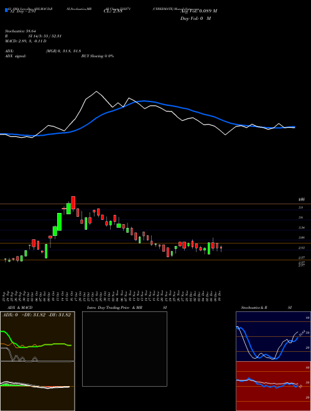
Task: Open the MACD mini chart with green histogram
Action: coord(37,386)
